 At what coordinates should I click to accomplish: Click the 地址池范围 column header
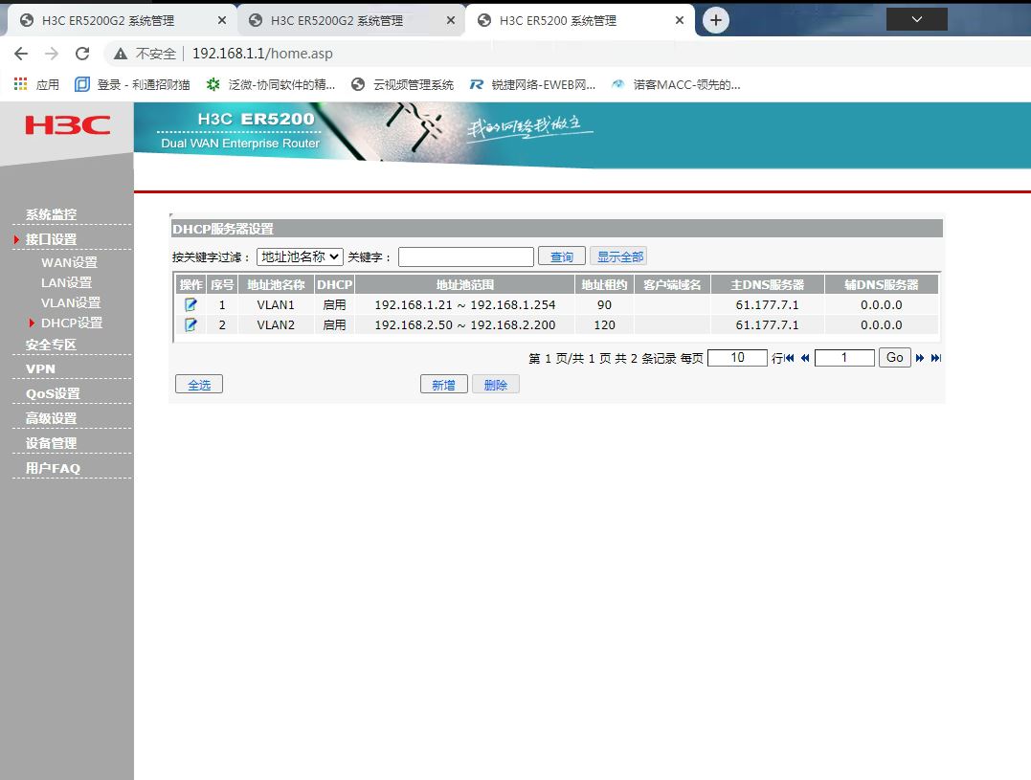pyautogui.click(x=465, y=284)
